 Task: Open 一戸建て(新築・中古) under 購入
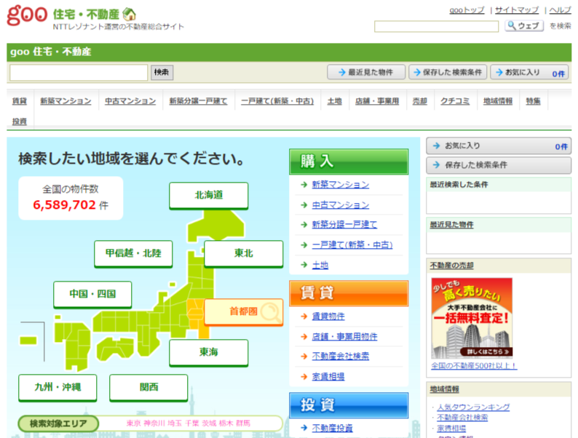pyautogui.click(x=352, y=244)
